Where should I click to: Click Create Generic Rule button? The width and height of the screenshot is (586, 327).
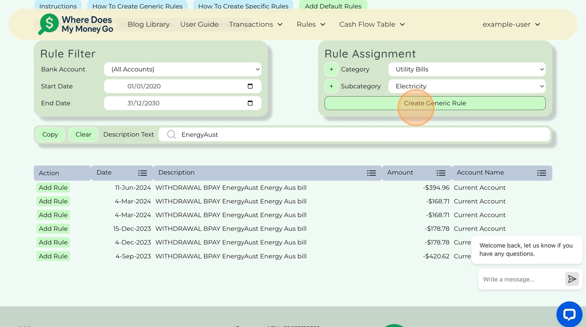point(435,103)
